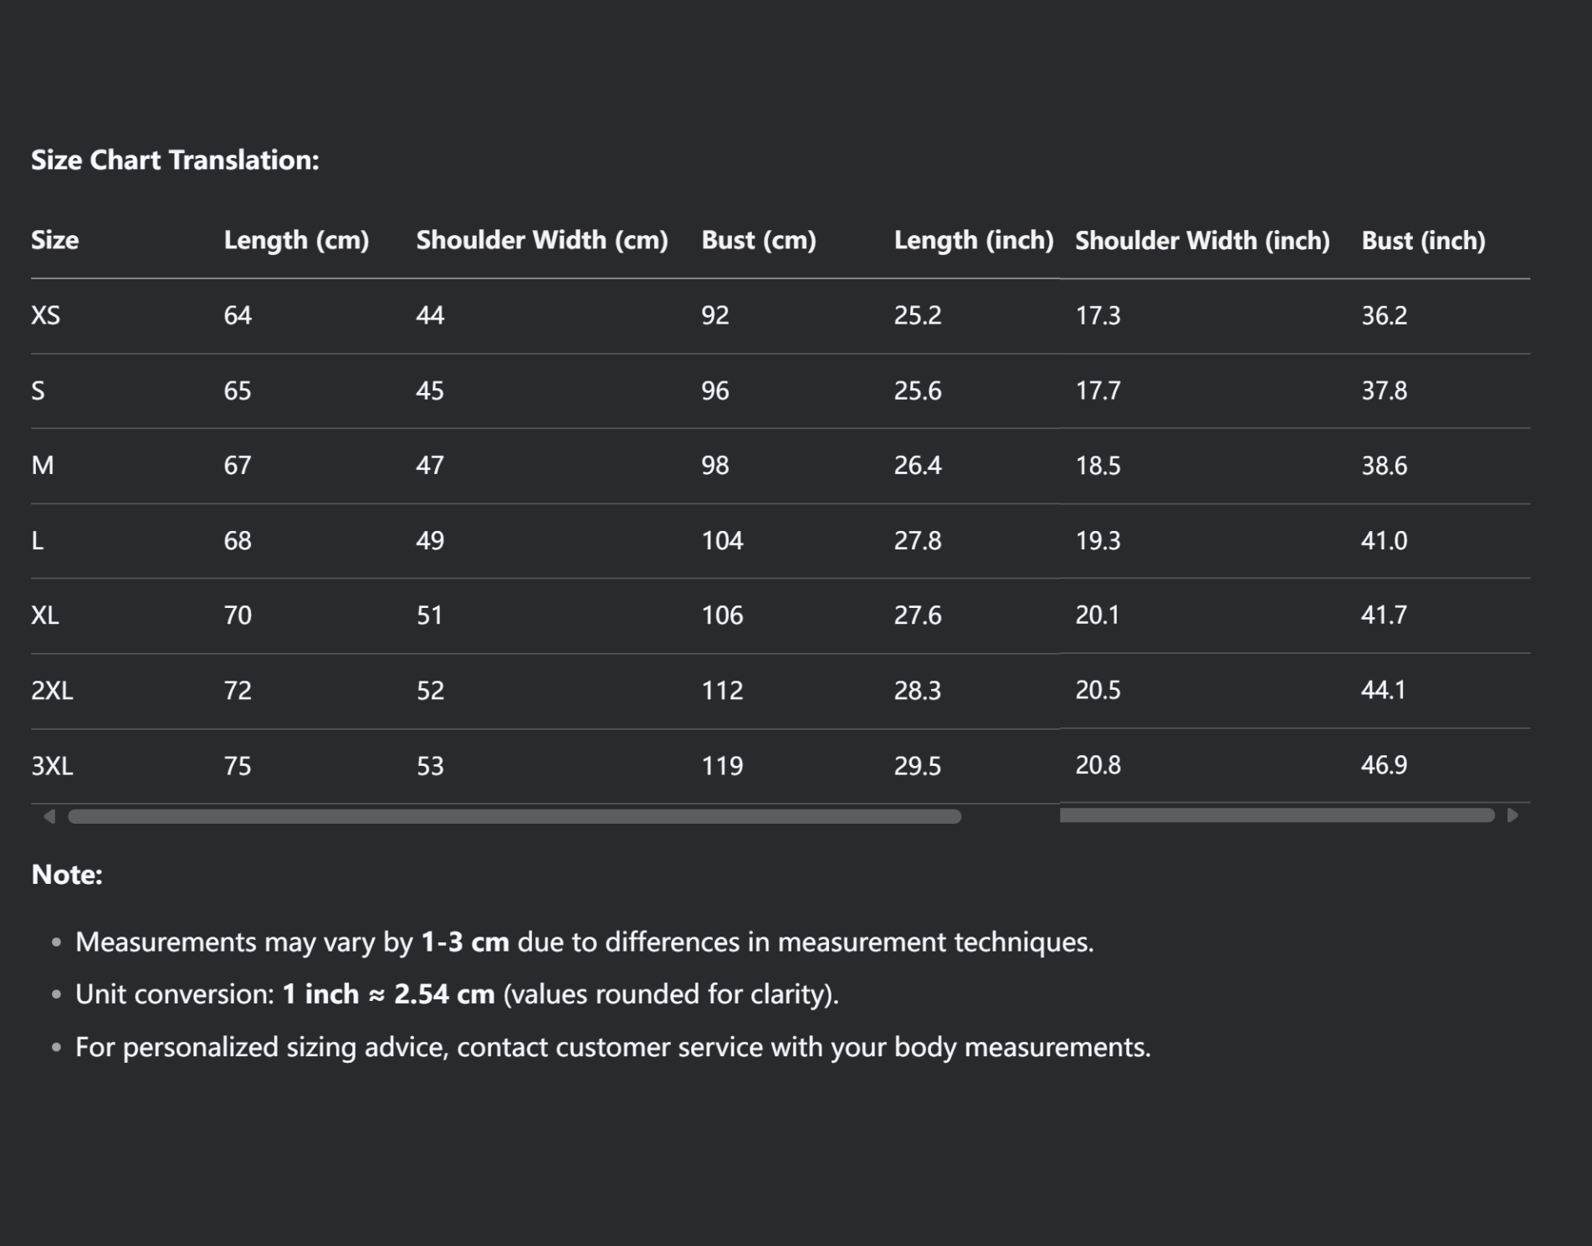
Task: Click the bust value 46.9 for 3XL
Action: (x=1384, y=765)
